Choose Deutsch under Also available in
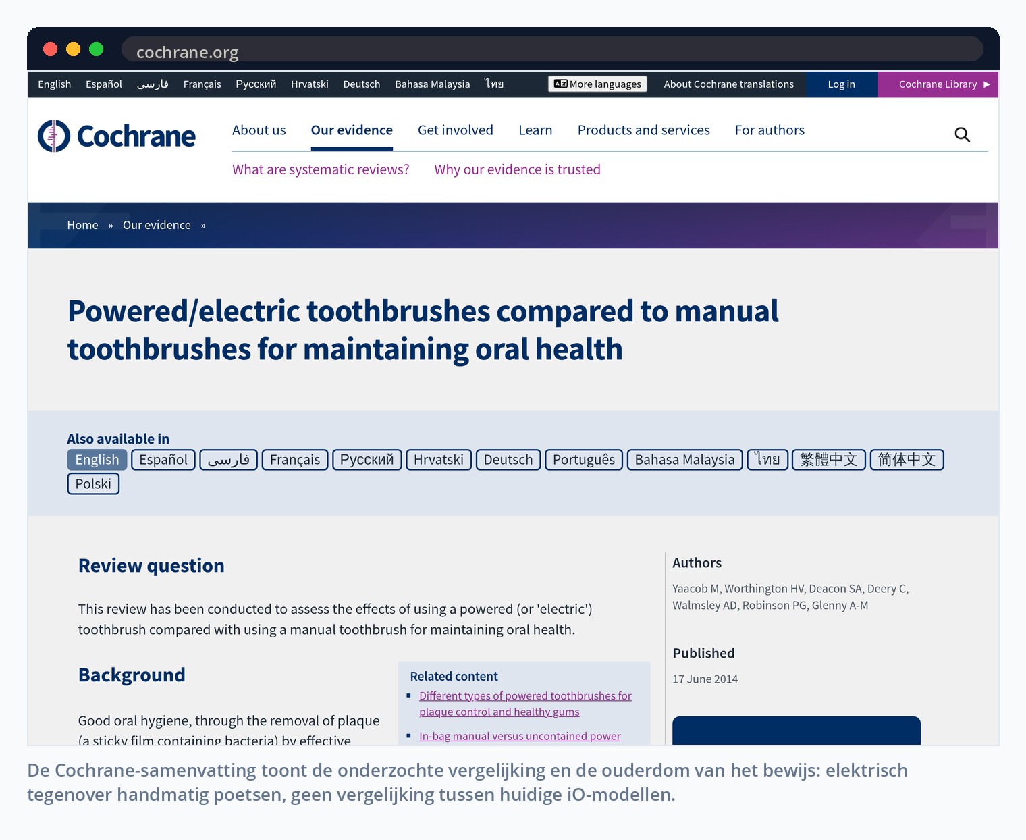Image resolution: width=1026 pixels, height=840 pixels. (508, 460)
